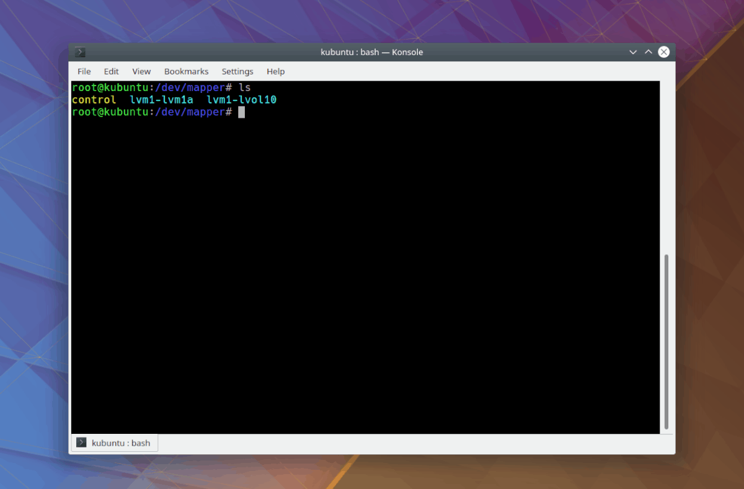The height and width of the screenshot is (489, 744).
Task: Open the View menu
Action: point(141,71)
